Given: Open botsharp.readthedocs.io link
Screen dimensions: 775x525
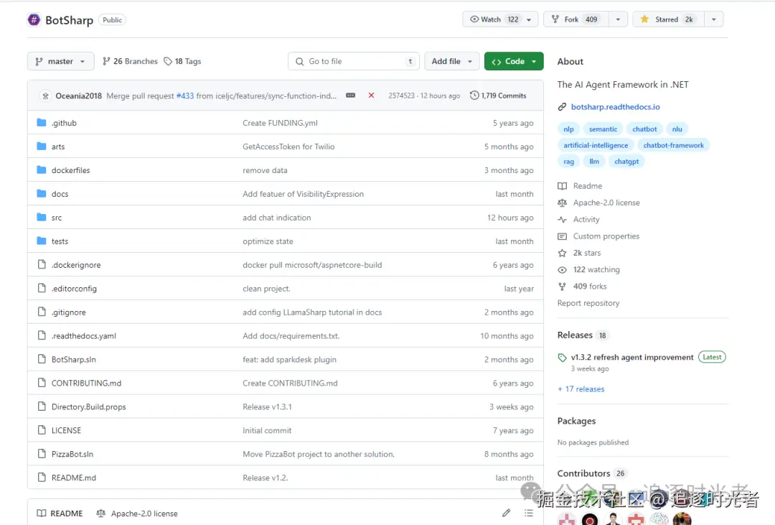Looking at the screenshot, I should coord(616,107).
